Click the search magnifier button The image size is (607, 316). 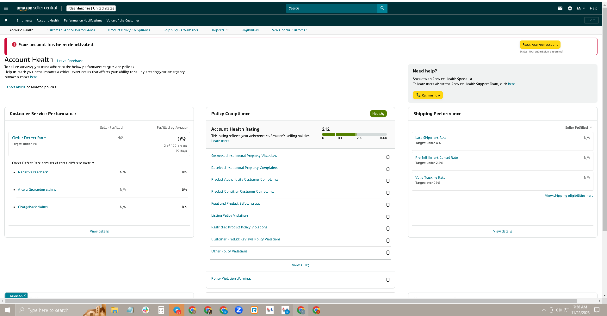click(382, 8)
